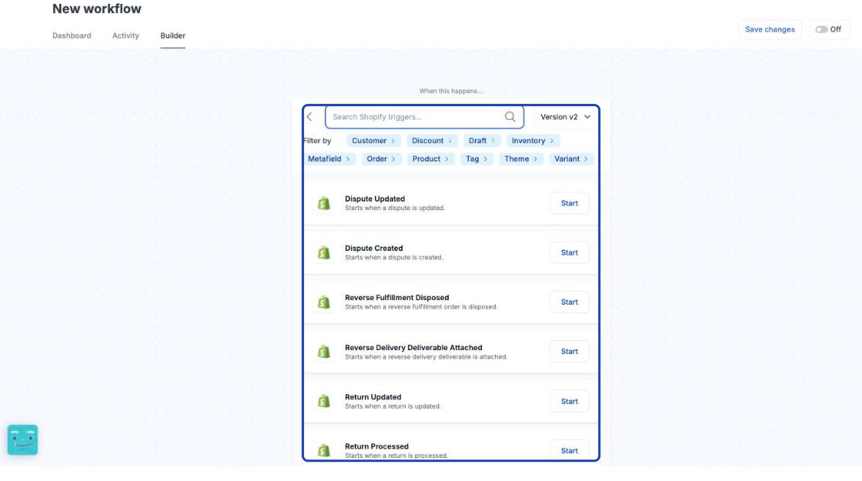Click the back arrow beside the search field
Screen dimensions: 862x481
click(x=309, y=116)
